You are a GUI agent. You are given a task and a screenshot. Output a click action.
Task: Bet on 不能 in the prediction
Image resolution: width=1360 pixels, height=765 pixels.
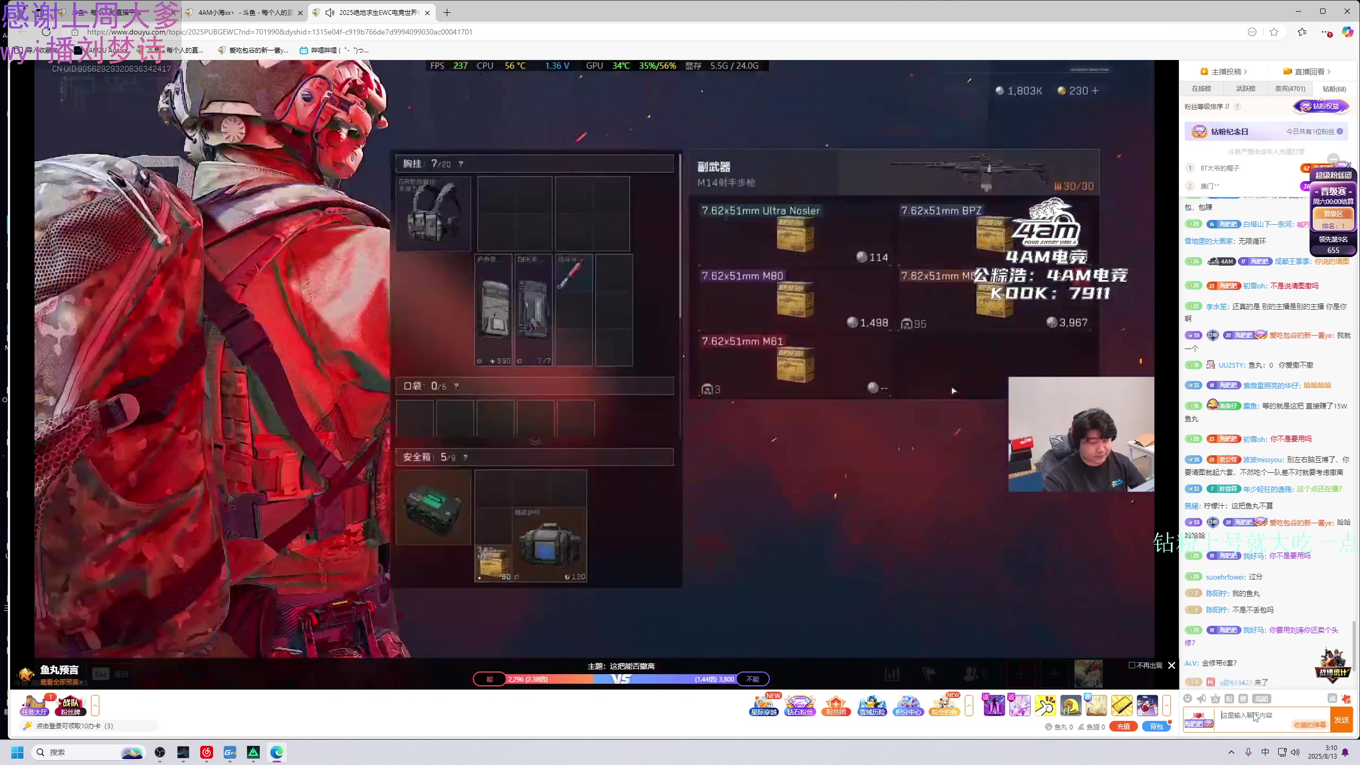753,679
